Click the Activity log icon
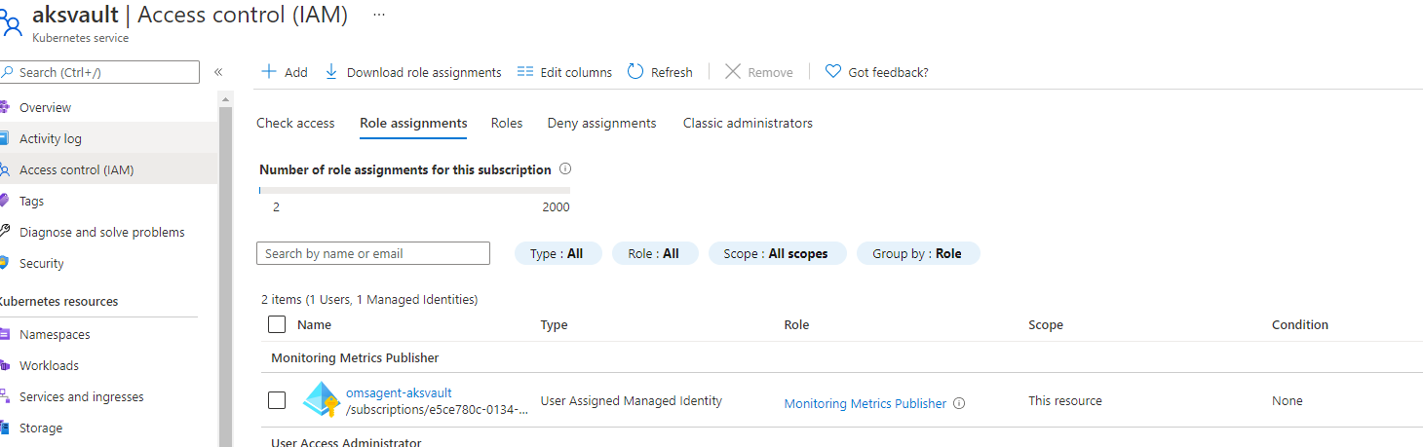 click(4, 138)
